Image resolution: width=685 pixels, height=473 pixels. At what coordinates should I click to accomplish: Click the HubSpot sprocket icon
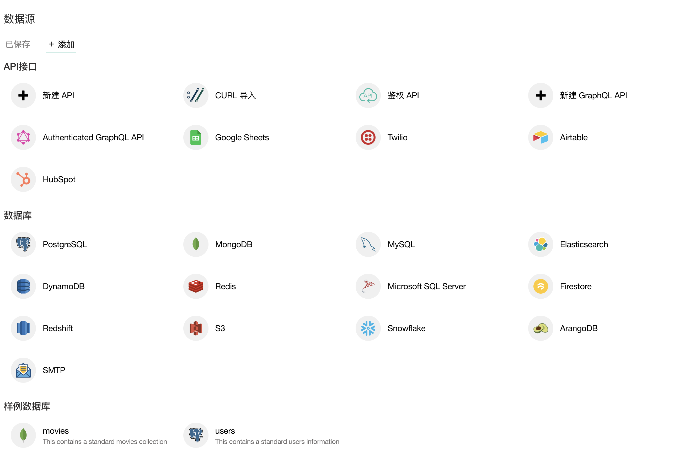click(x=23, y=179)
